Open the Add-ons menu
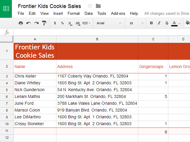Screen dimensions: 190x142 [x=118, y=13]
